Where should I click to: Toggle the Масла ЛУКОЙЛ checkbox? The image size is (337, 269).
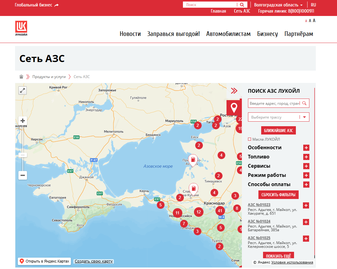(250, 139)
